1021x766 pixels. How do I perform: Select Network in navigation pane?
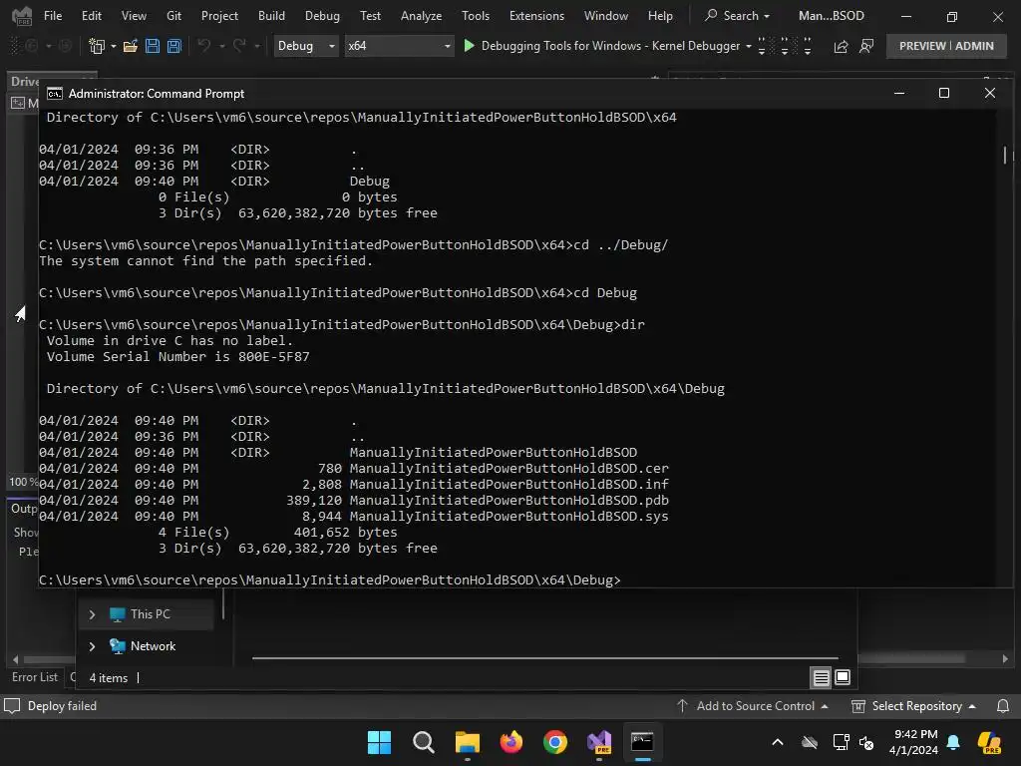point(153,646)
